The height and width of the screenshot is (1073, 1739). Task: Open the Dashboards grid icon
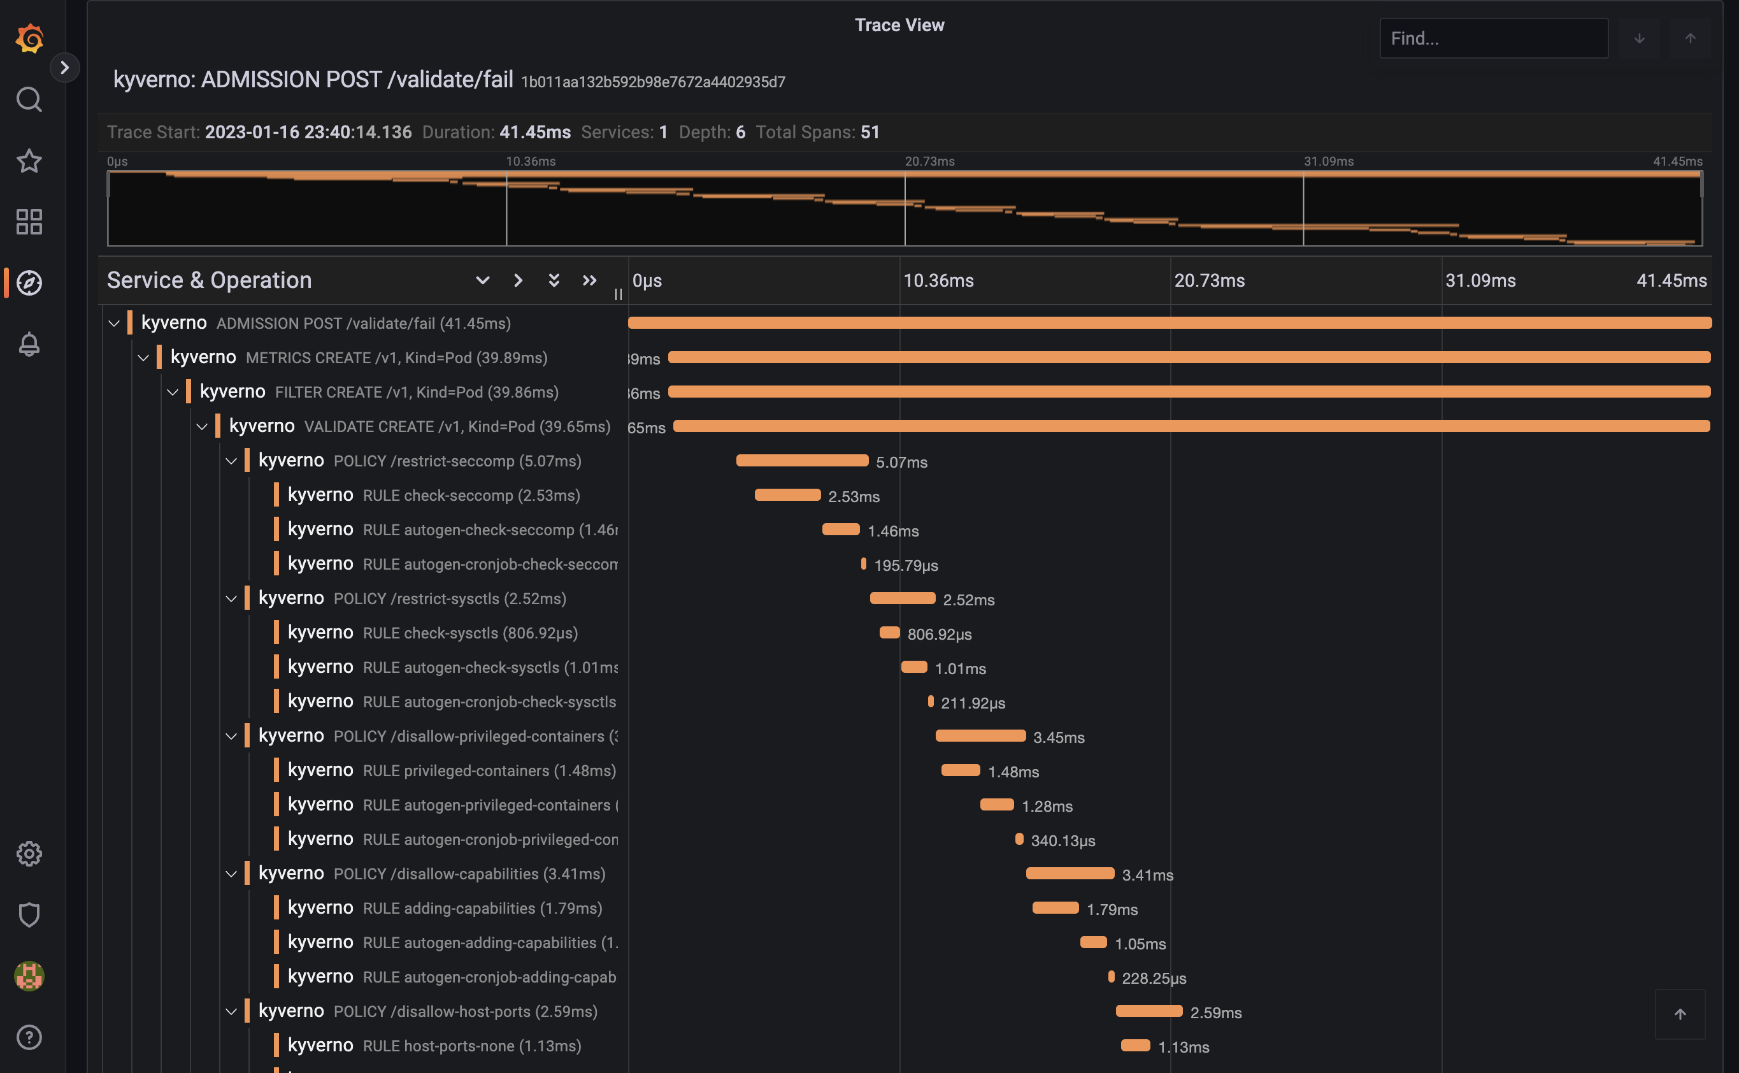[x=29, y=222]
